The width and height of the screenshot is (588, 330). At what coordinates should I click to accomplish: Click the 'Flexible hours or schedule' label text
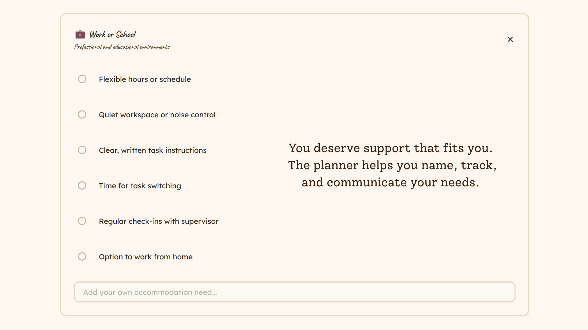(145, 79)
